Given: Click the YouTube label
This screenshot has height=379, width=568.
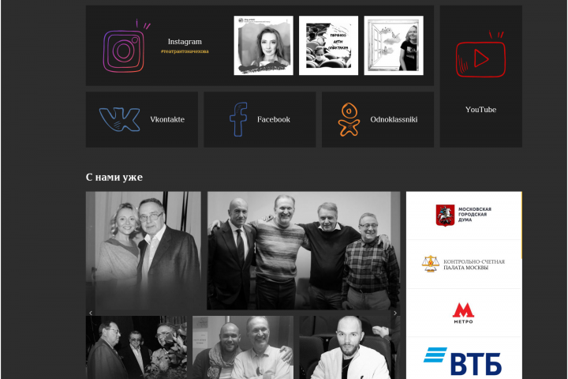Looking at the screenshot, I should pos(480,110).
